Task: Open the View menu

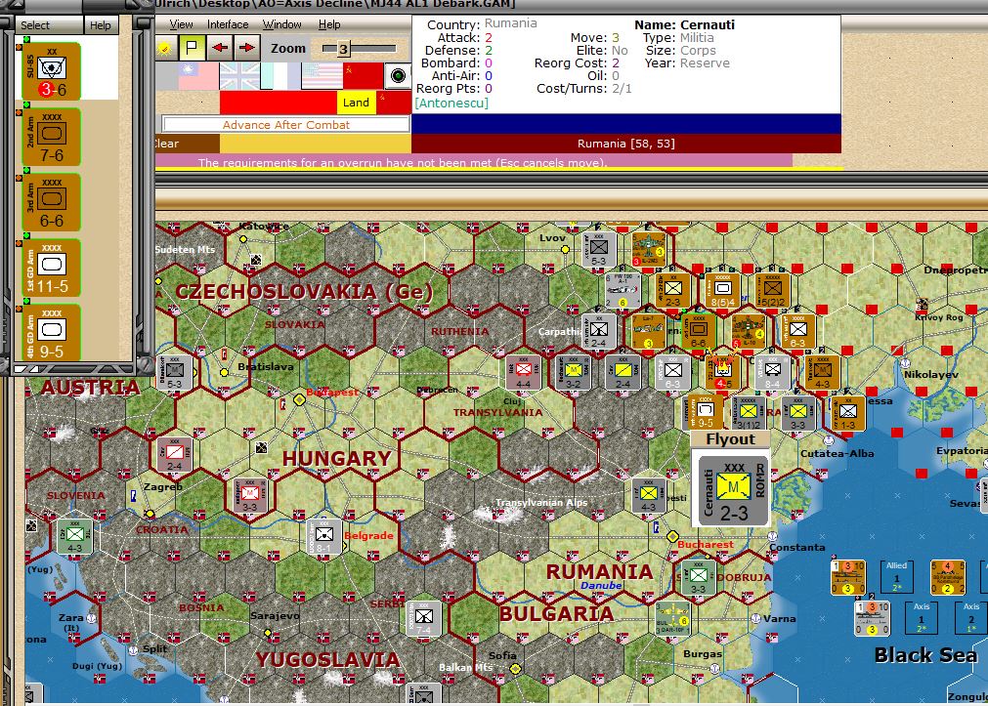Action: [181, 24]
